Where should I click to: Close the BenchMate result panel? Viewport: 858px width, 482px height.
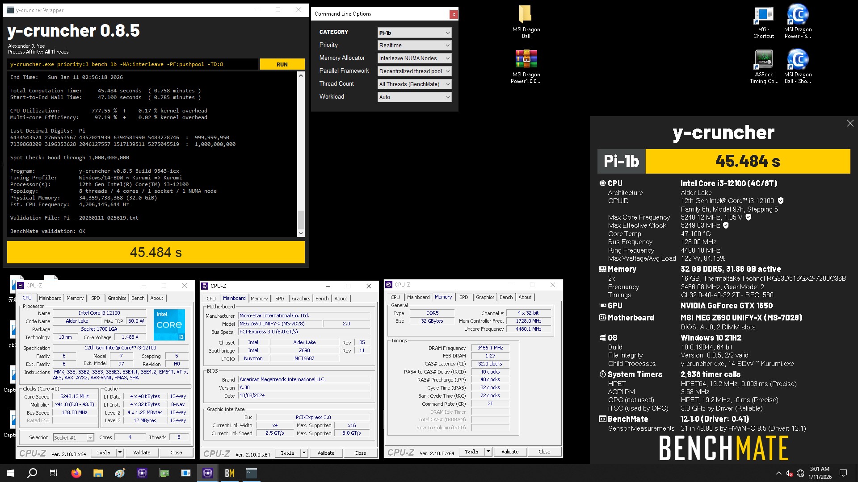[850, 123]
